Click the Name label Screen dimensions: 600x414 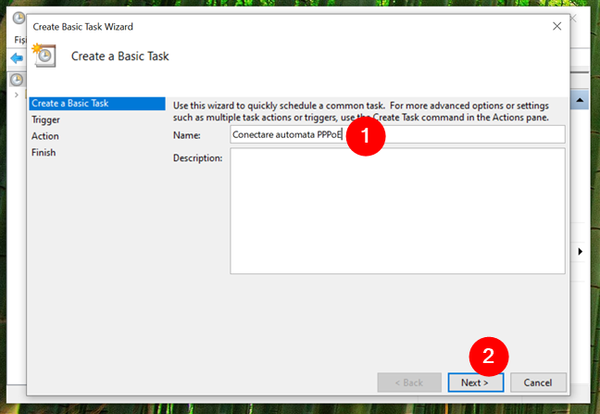[x=187, y=135]
